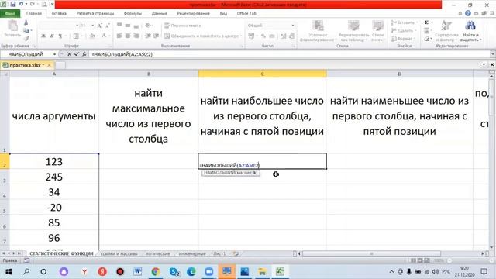496x279 pixels.
Task: Open the Name Box dropdown arrow
Action: coord(54,54)
